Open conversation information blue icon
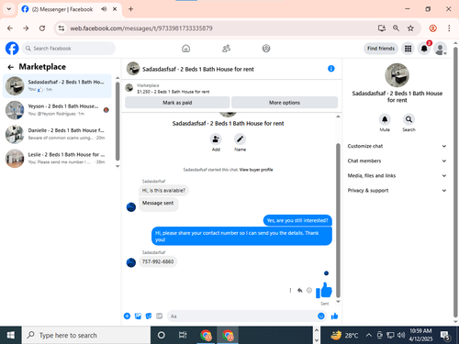Viewport: 459px width, 344px height. click(x=331, y=69)
